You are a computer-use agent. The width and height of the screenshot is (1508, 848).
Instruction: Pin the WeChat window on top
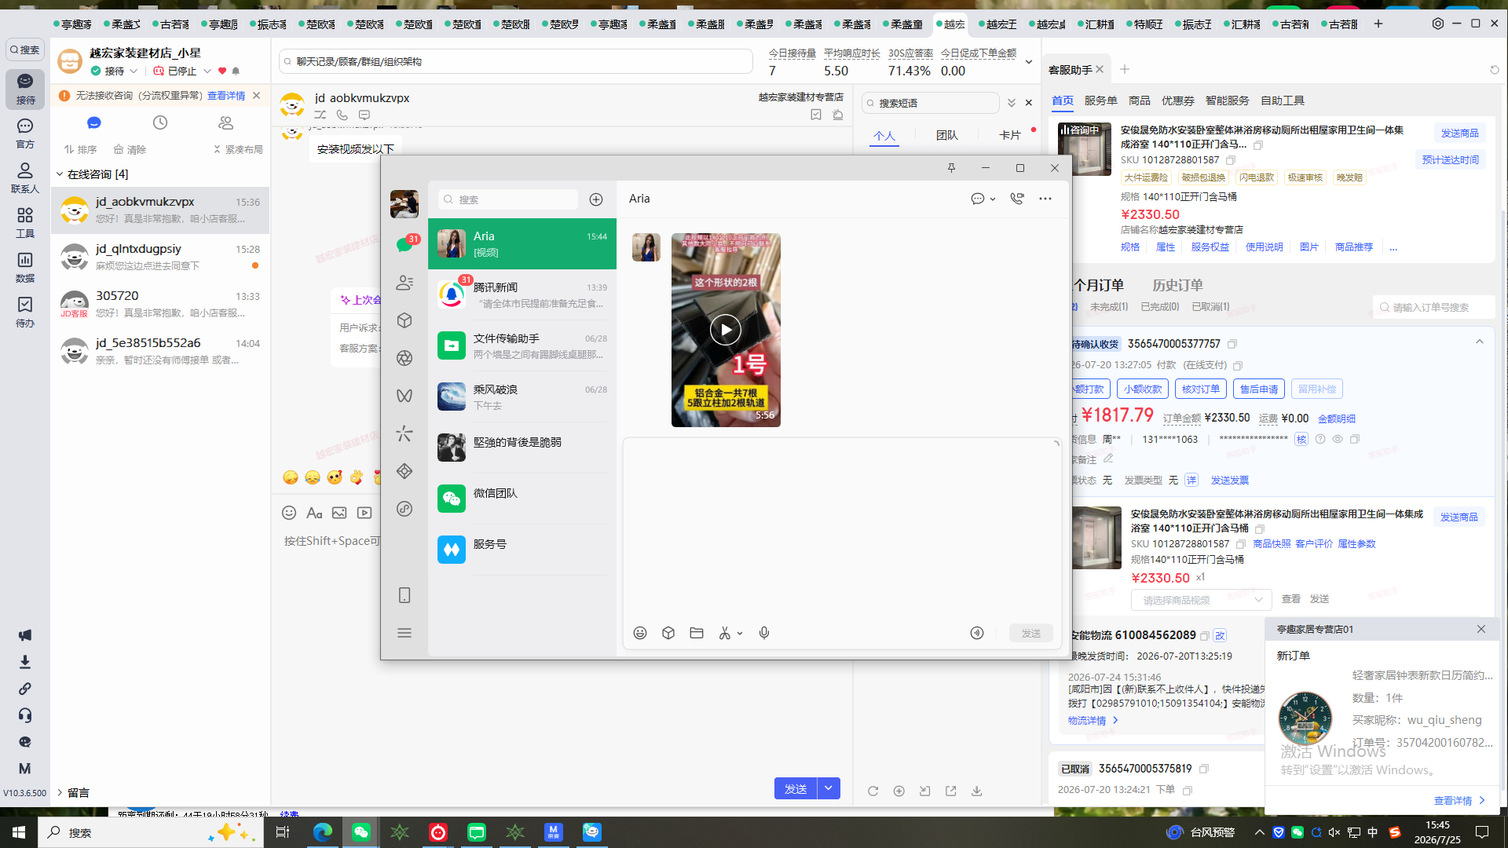[951, 168]
